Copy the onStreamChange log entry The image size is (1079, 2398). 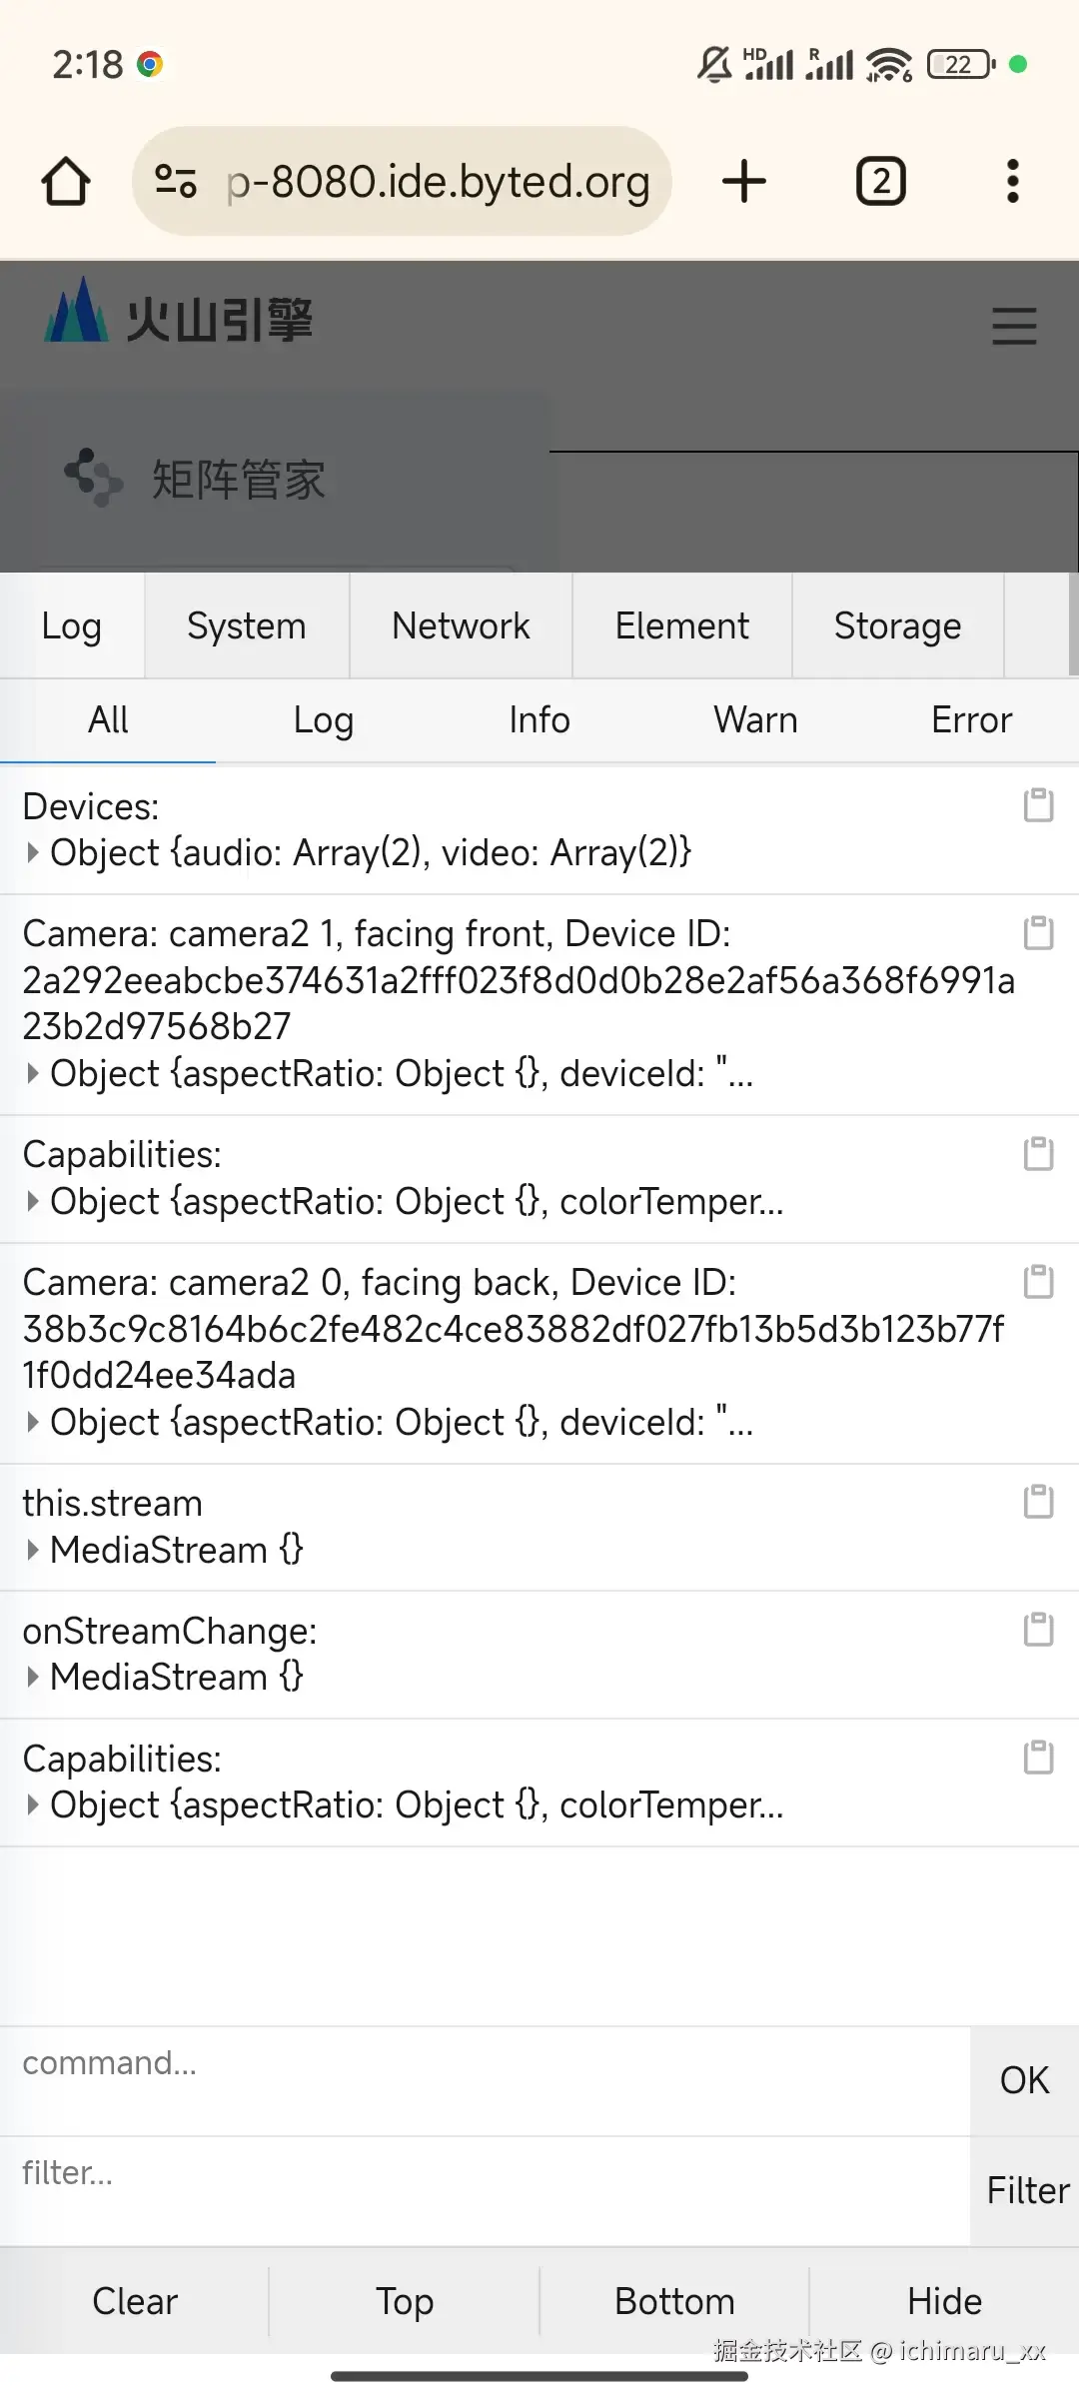point(1038,1629)
